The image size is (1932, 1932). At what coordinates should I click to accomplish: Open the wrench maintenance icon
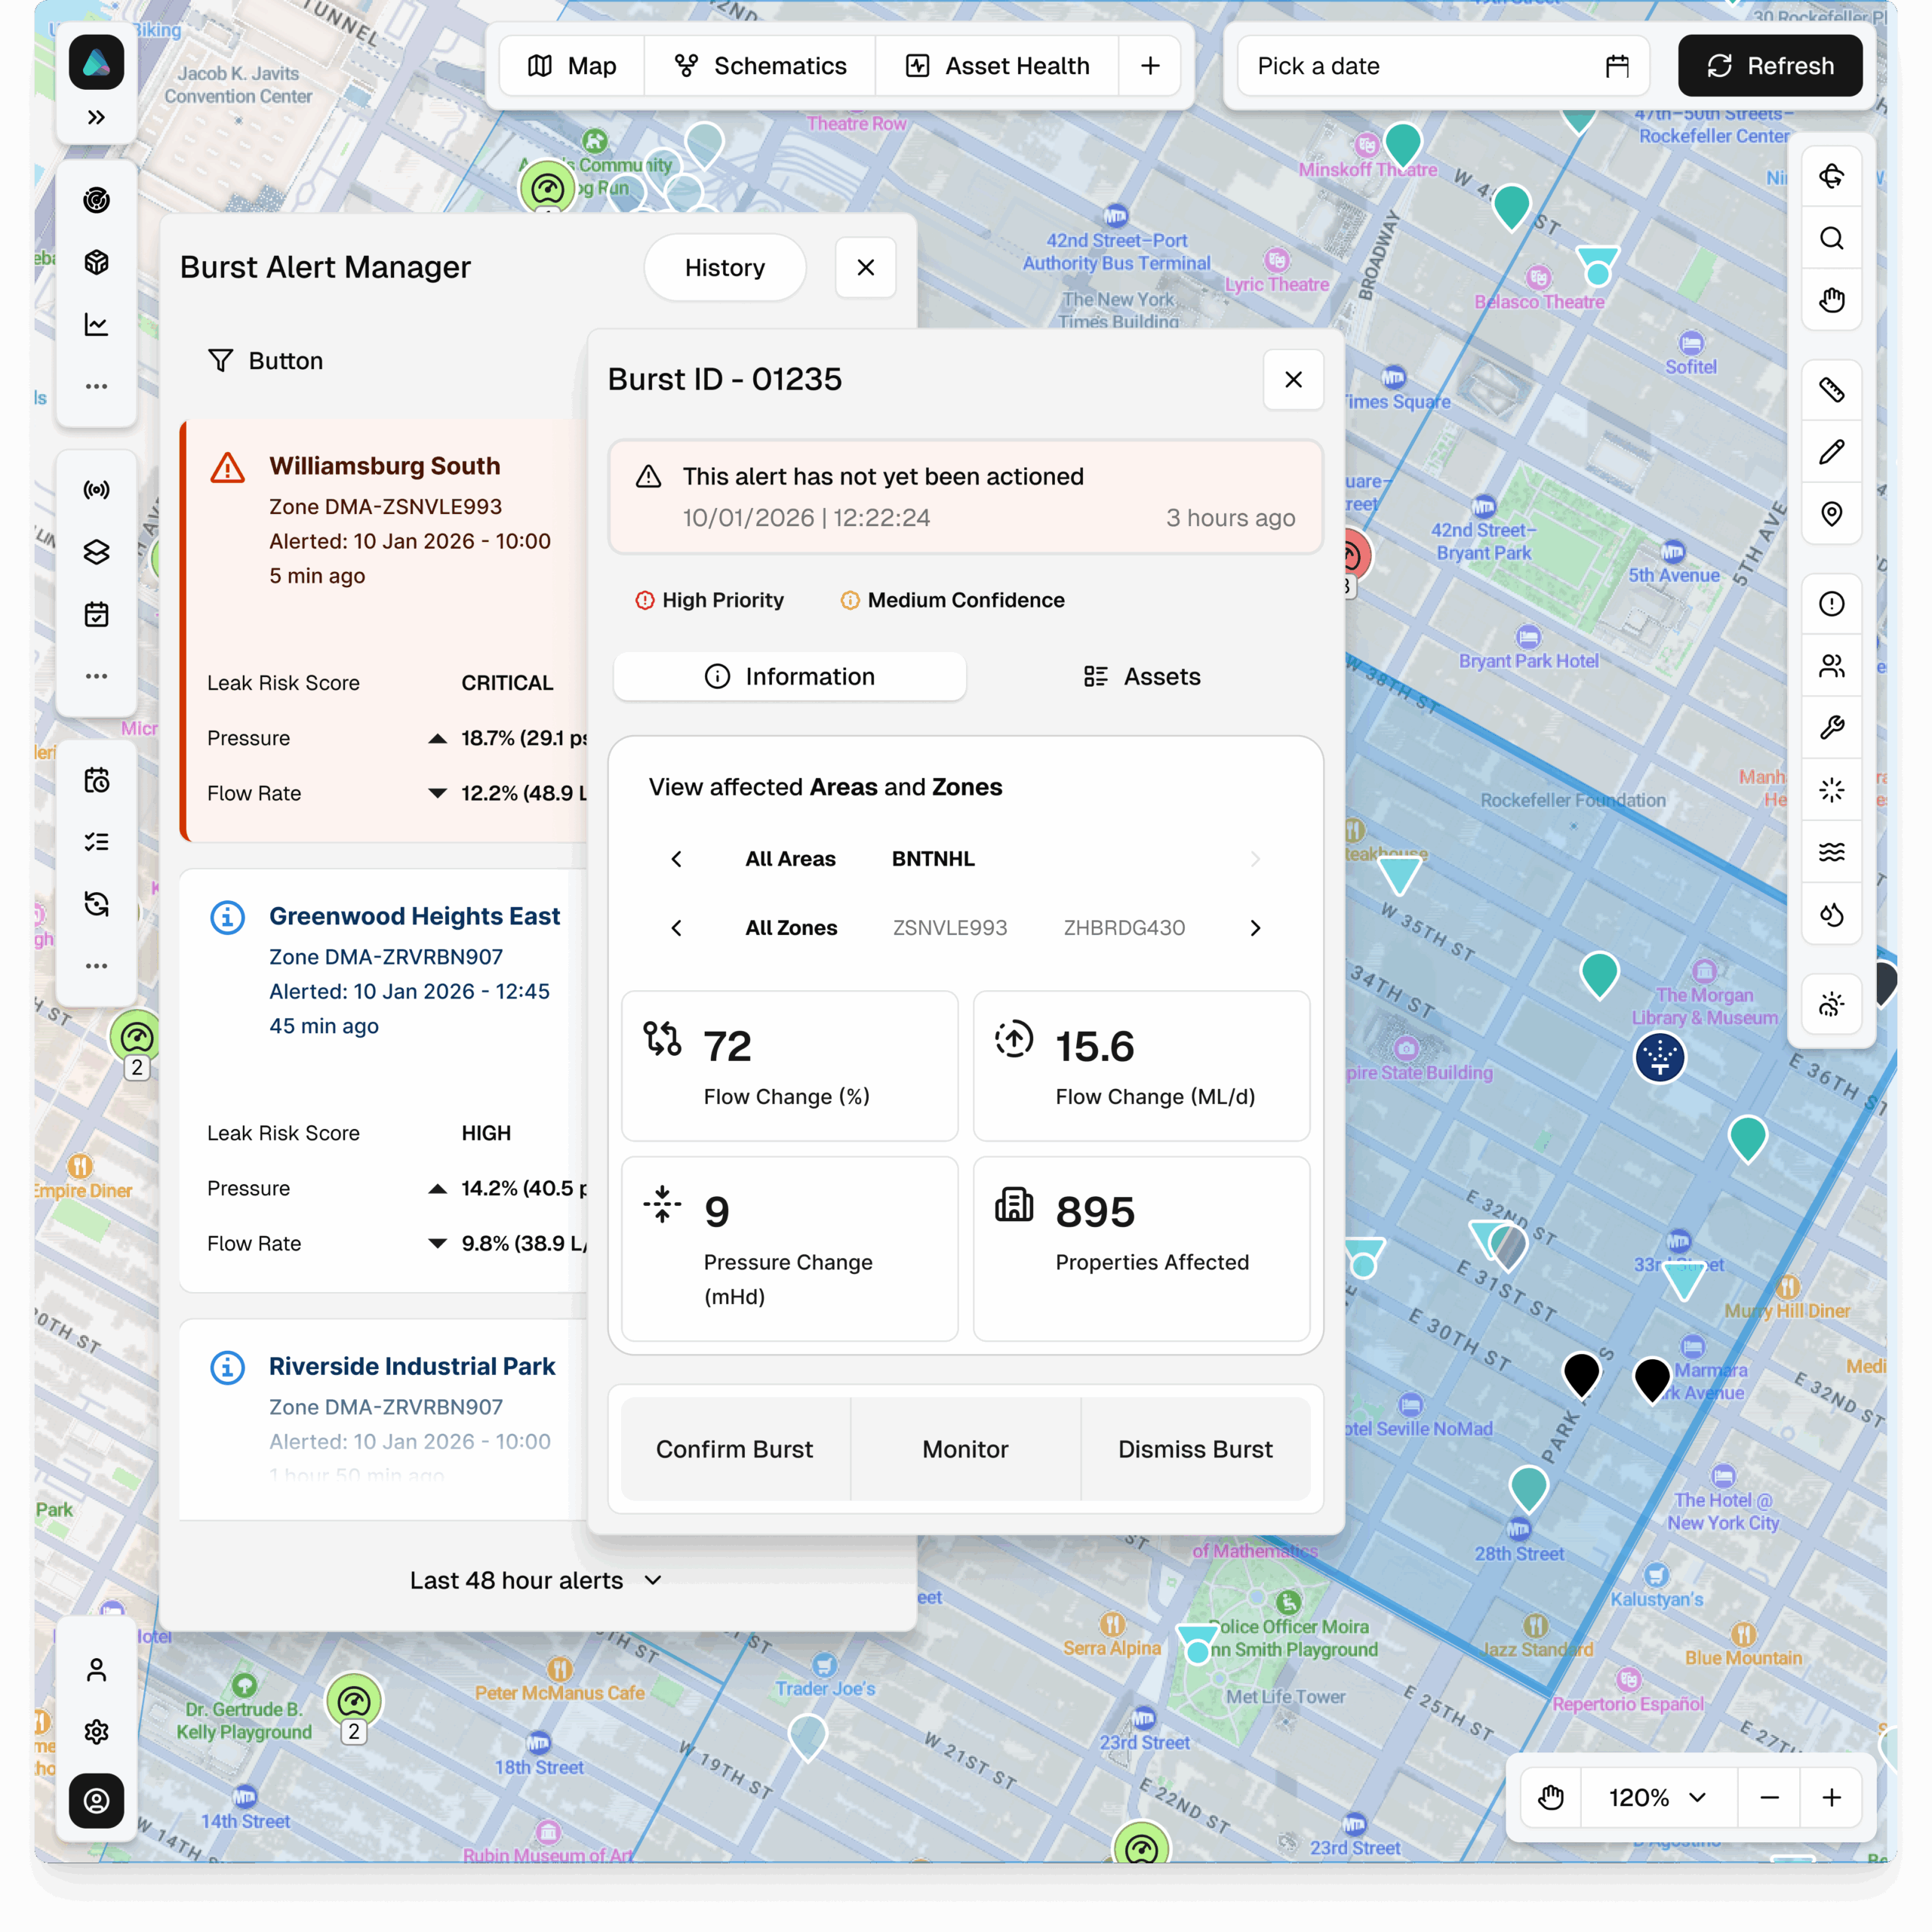point(1831,728)
